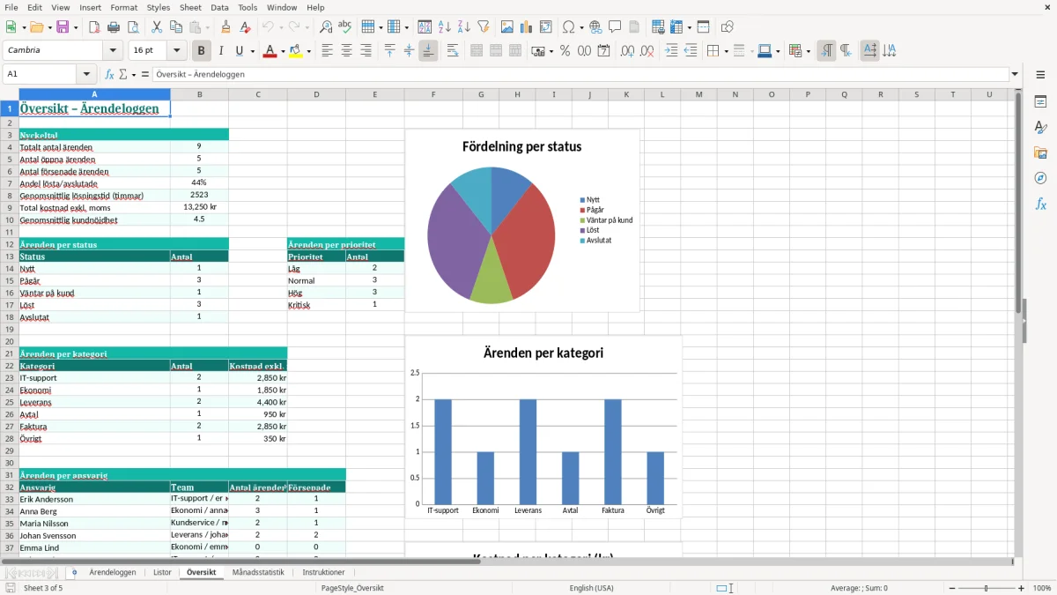Click the AutoFilter funnel icon
This screenshot has height=595, width=1057.
tap(484, 27)
